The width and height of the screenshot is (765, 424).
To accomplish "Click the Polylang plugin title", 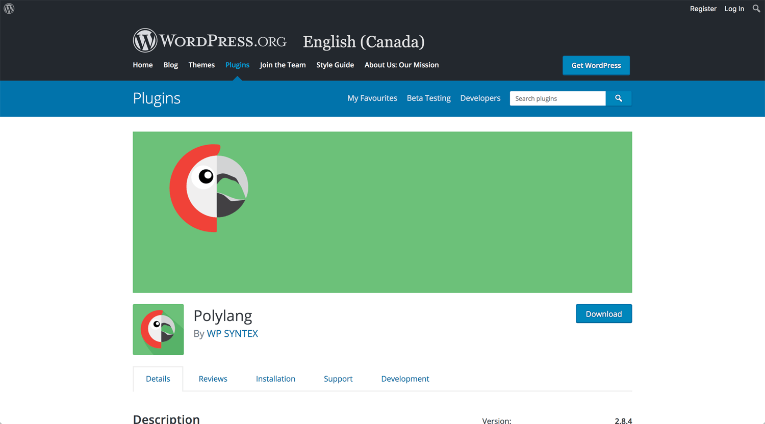I will [x=223, y=316].
